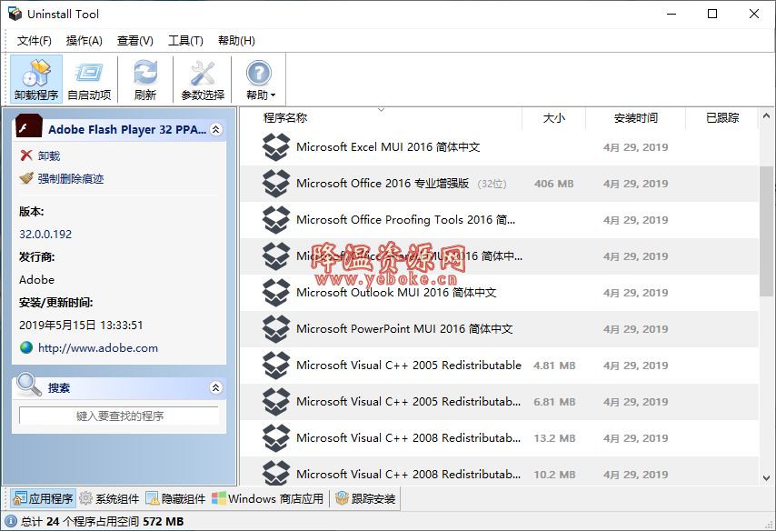Click the info icon in the status bar

(x=10, y=521)
